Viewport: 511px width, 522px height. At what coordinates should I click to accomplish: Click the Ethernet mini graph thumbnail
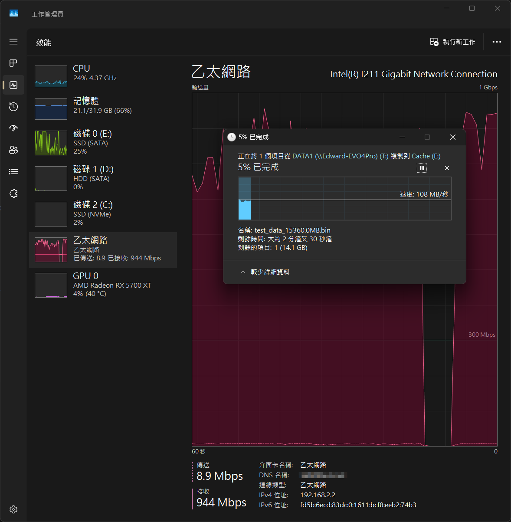[51, 250]
